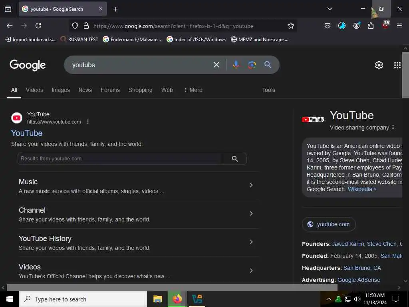This screenshot has height=307, width=409.
Task: Open the Firefox application menu
Action: click(x=399, y=26)
